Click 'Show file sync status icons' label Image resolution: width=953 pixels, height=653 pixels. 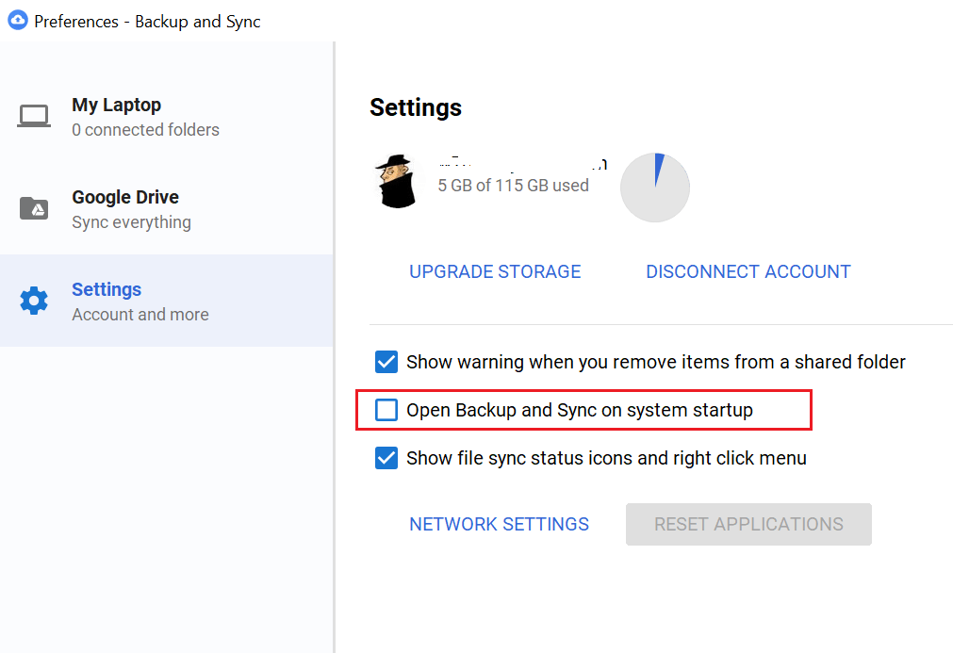click(606, 459)
